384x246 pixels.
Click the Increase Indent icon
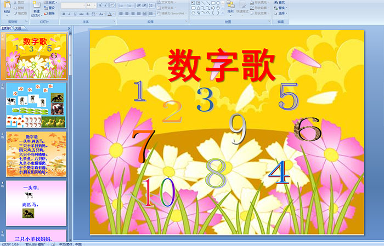[x=144, y=5]
